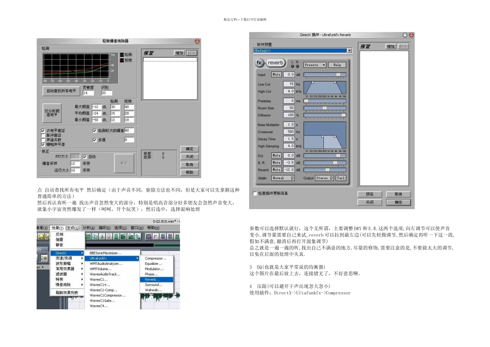Click the Room Size slider
This screenshot has width=490, height=347.
324,108
